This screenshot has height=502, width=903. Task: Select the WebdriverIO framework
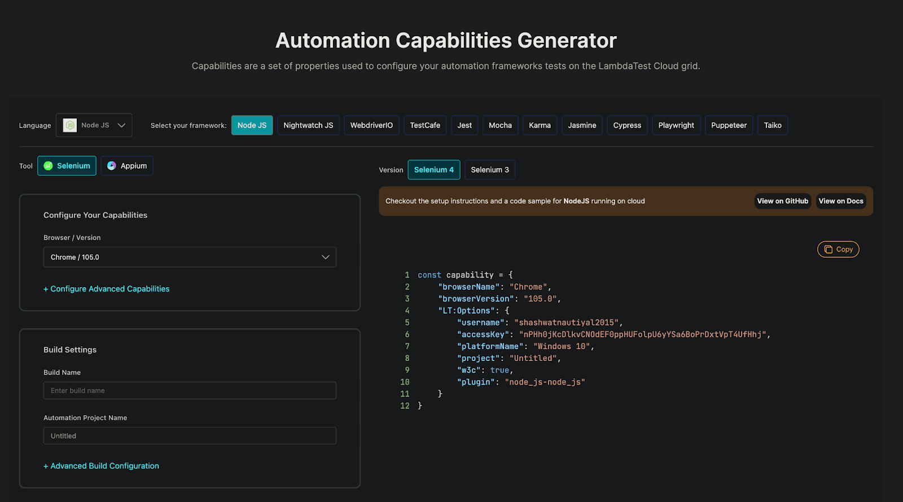click(x=371, y=125)
